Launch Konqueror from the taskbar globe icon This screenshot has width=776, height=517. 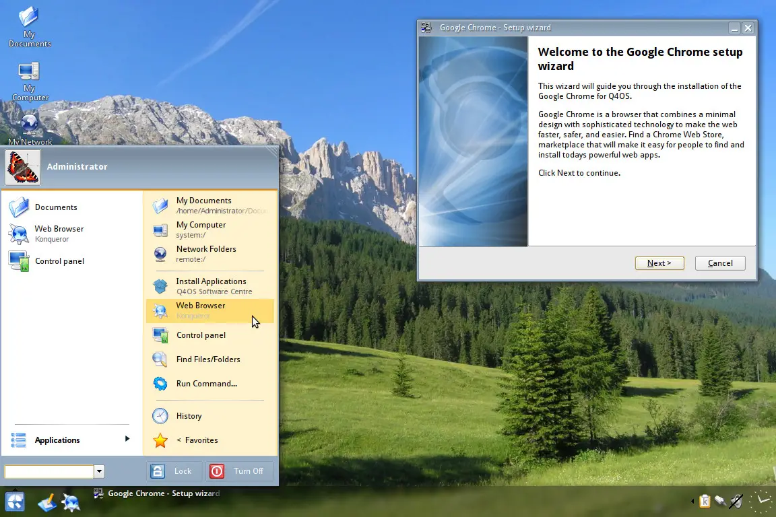pyautogui.click(x=70, y=502)
